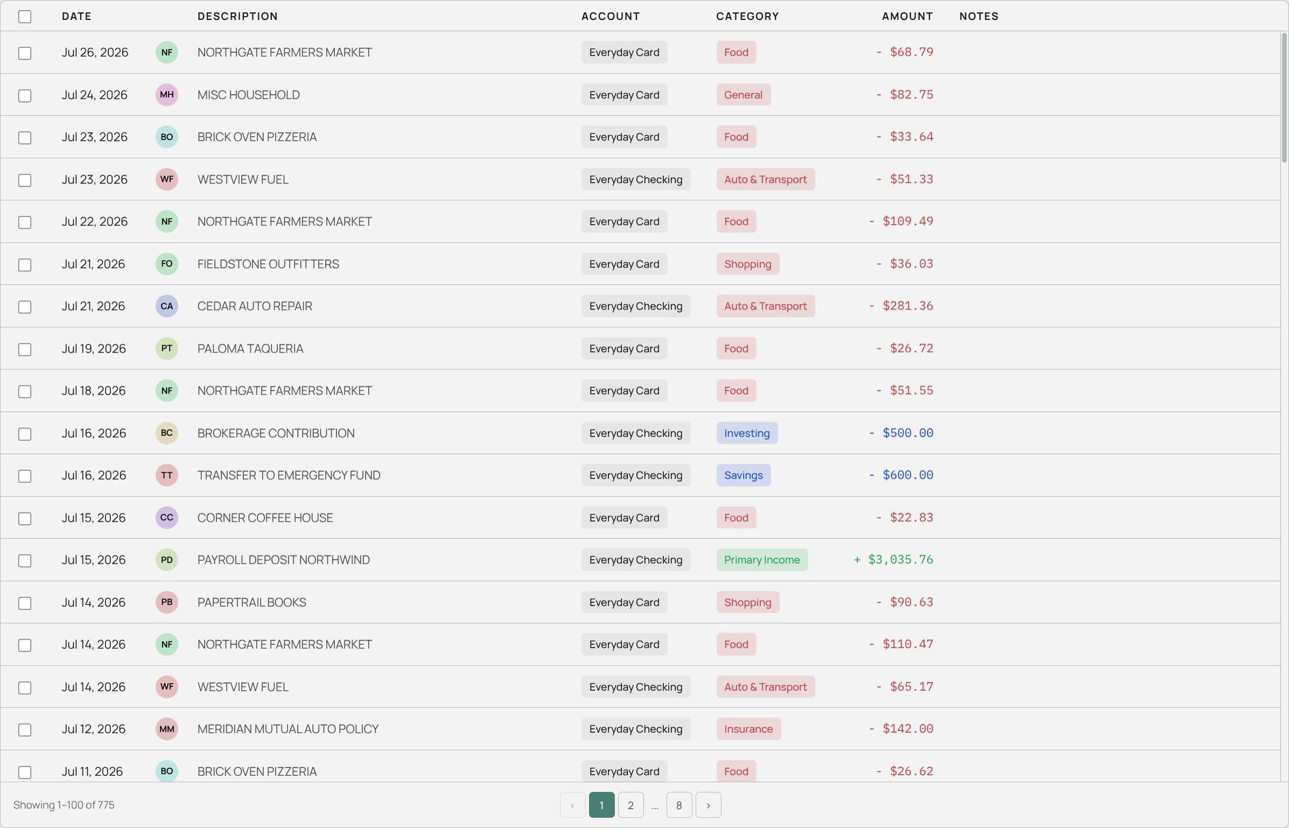
Task: Open Shopping tag on Fieldstone Outfitters row
Action: pos(747,264)
